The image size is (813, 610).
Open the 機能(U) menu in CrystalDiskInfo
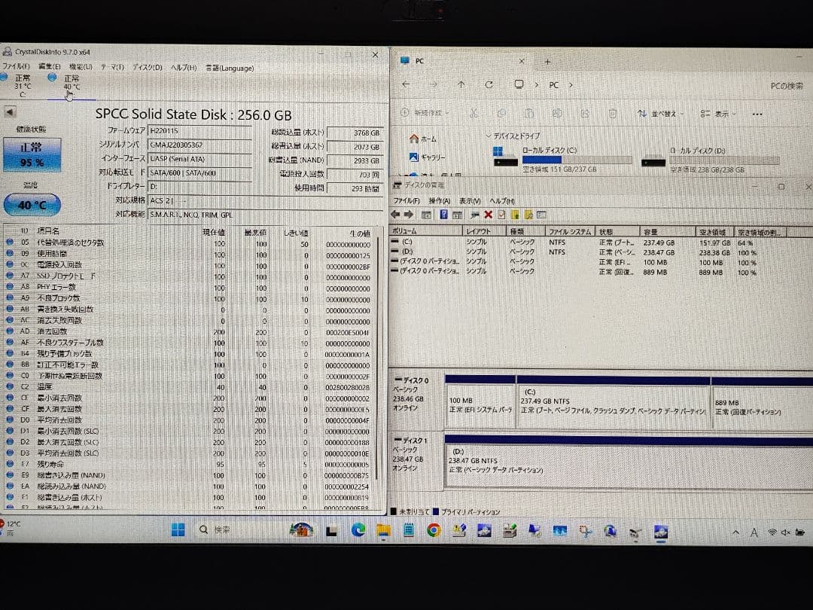(75, 68)
